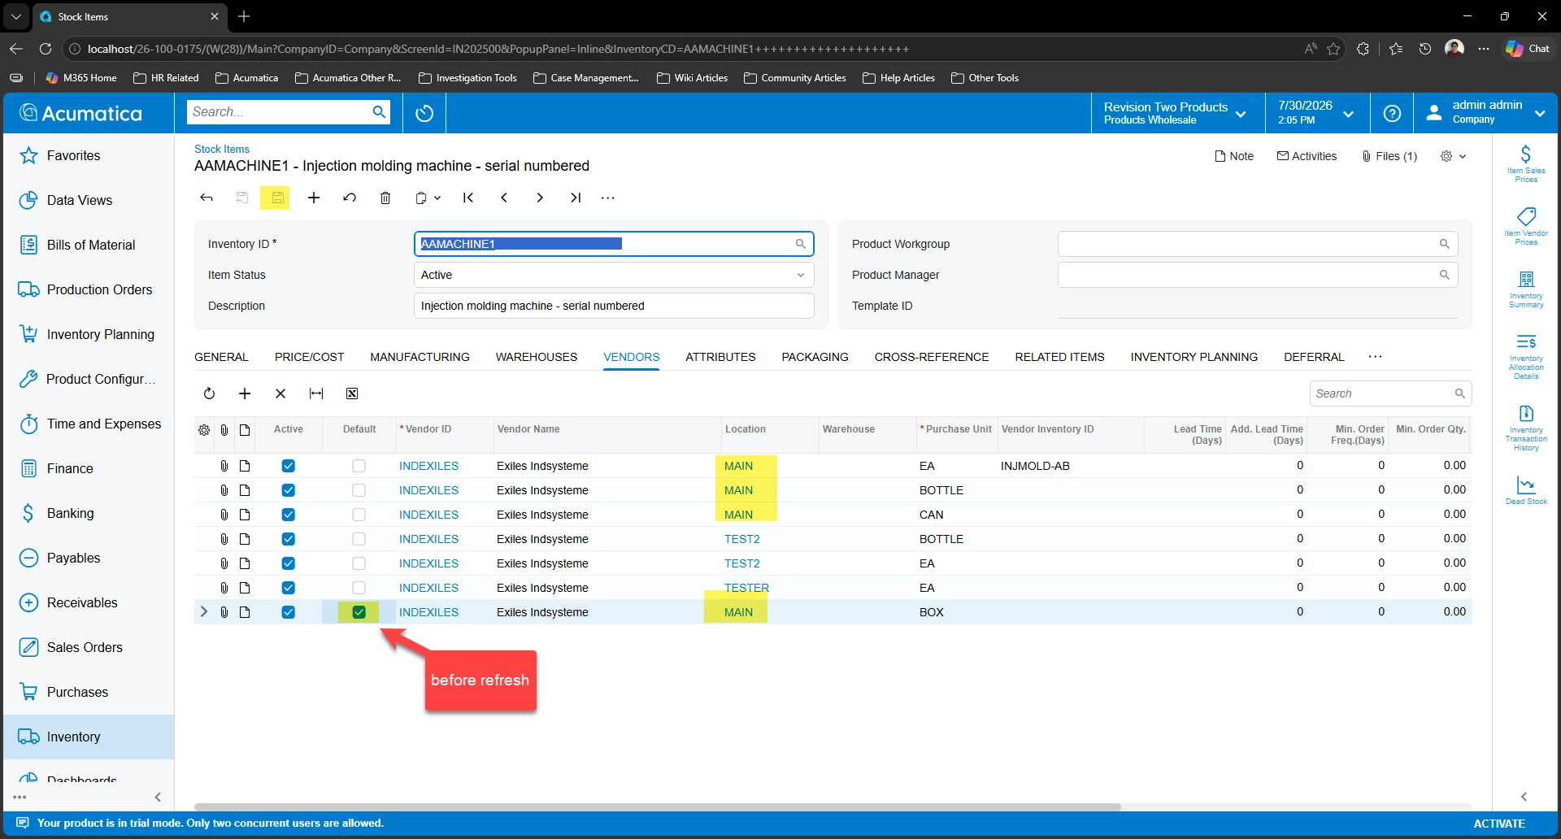Open more toolbar actions ellipsis
1561x839 pixels.
click(608, 198)
